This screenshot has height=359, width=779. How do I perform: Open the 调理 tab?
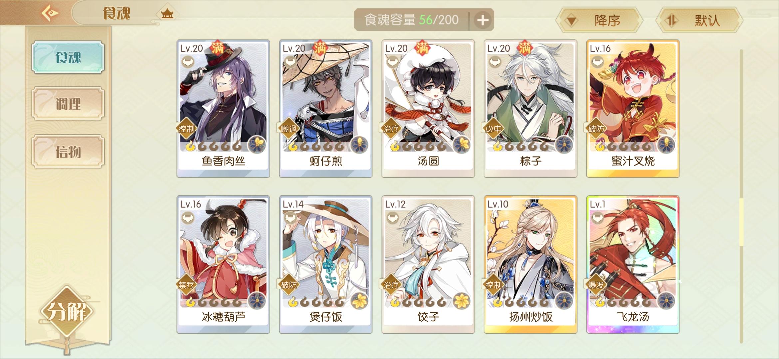[x=68, y=103]
